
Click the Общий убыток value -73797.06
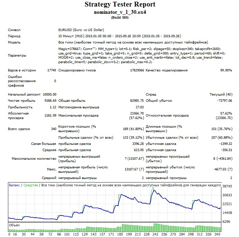(225, 101)
